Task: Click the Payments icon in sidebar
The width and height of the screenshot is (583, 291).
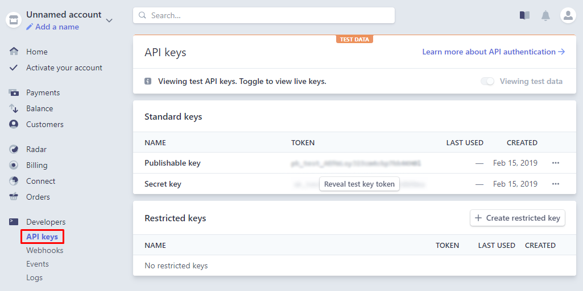Action: tap(14, 92)
